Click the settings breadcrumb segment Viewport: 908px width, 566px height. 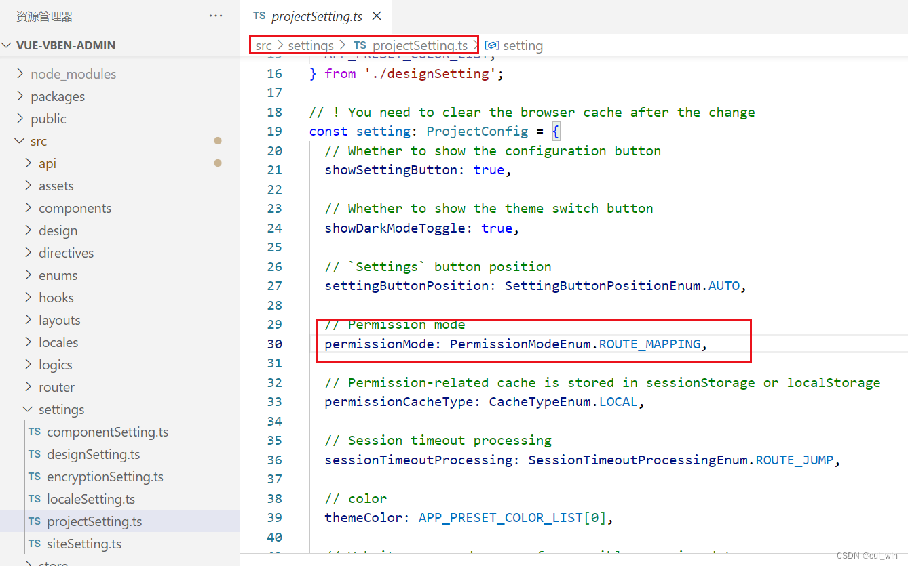coord(311,45)
